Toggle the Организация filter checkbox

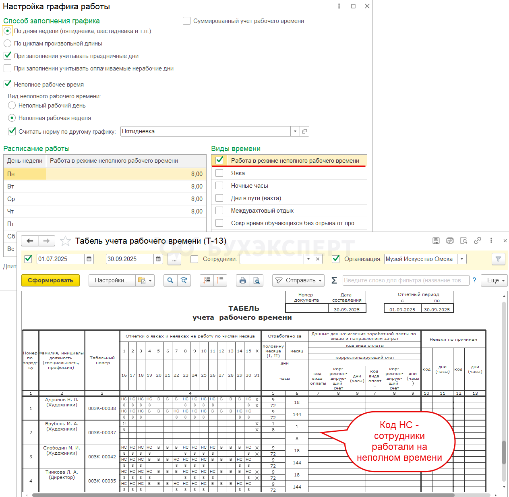click(x=335, y=259)
